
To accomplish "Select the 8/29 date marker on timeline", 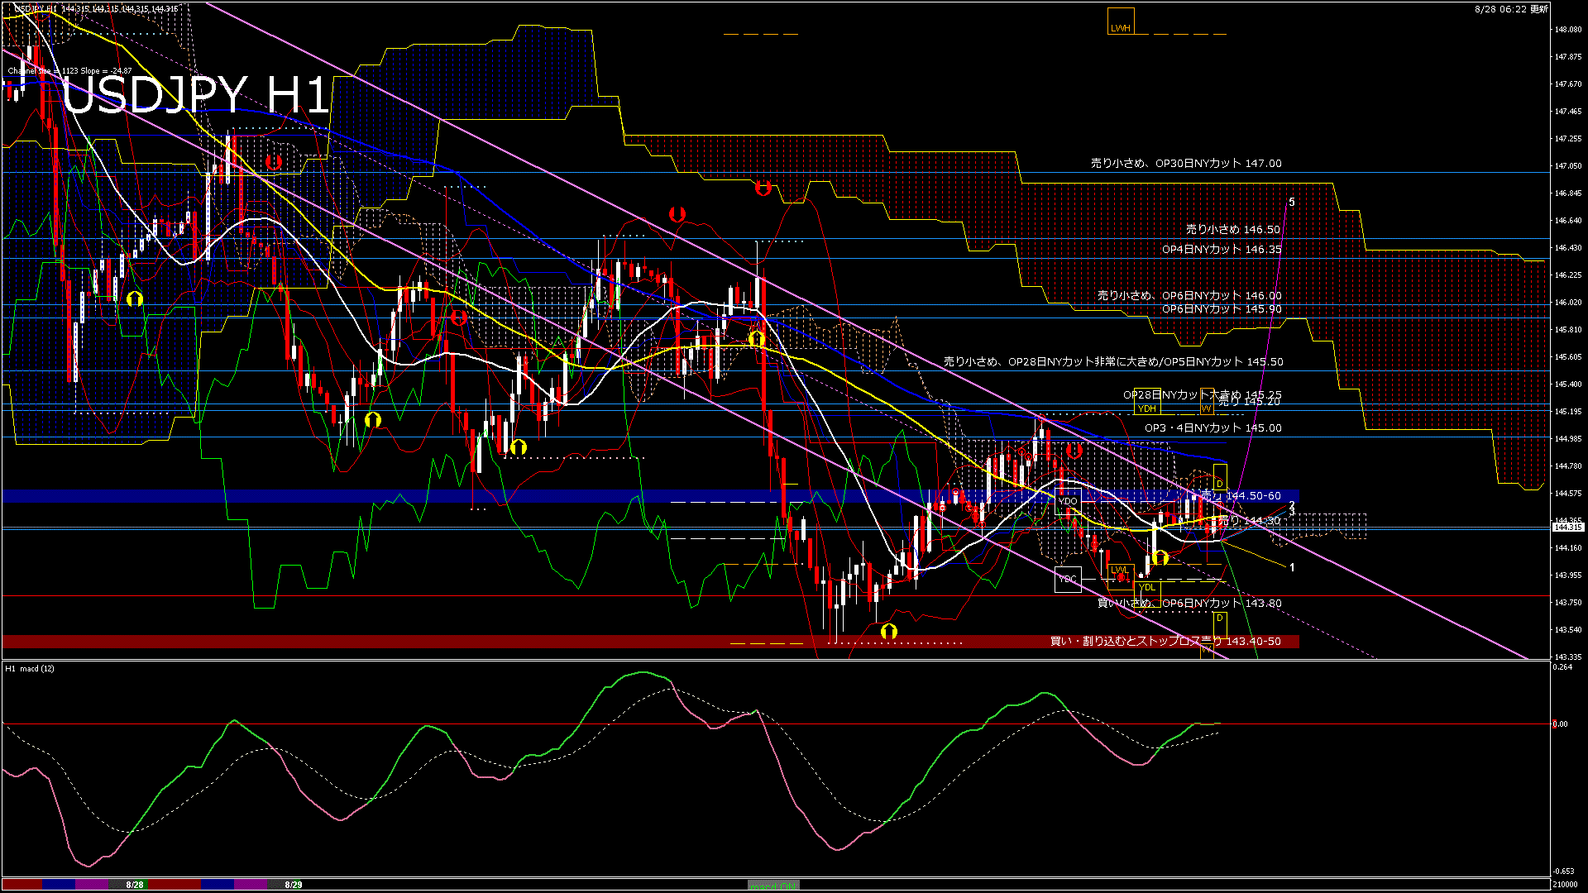I will coord(294,885).
